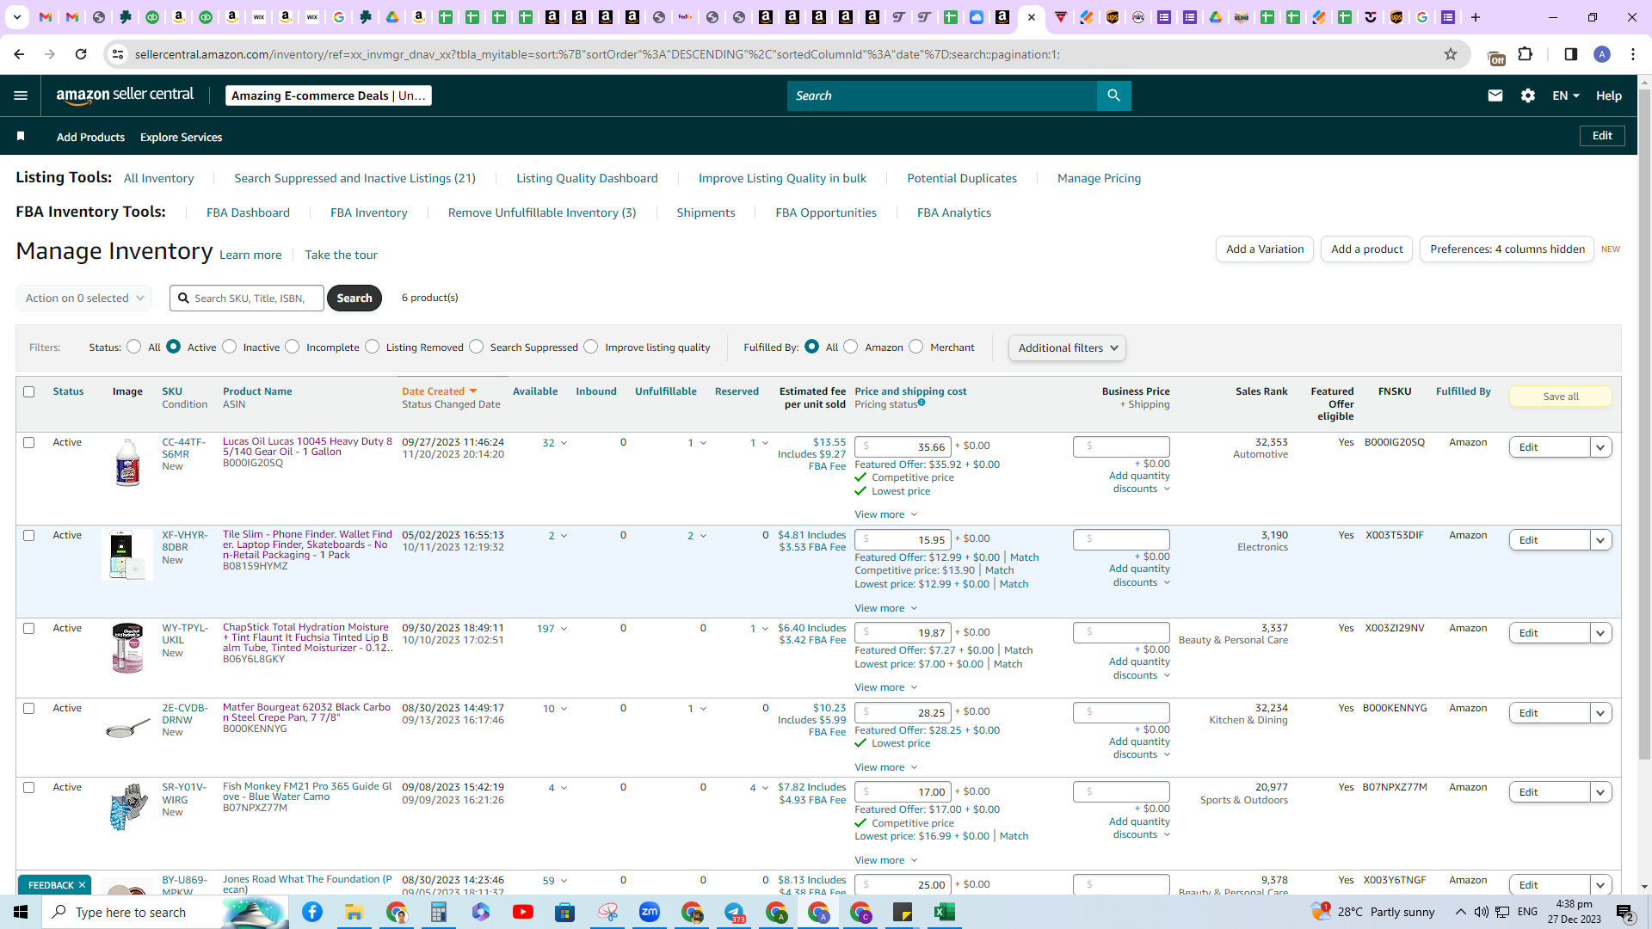Open FBA Analytics
This screenshot has width=1652, height=929.
tap(954, 212)
